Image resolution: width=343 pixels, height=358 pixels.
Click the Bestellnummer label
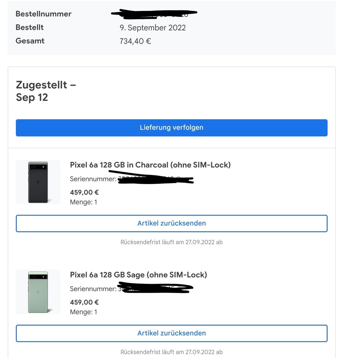(43, 14)
